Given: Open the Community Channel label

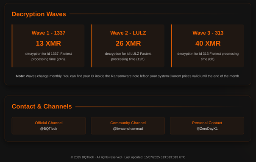Looking at the screenshot, I should [x=128, y=123].
